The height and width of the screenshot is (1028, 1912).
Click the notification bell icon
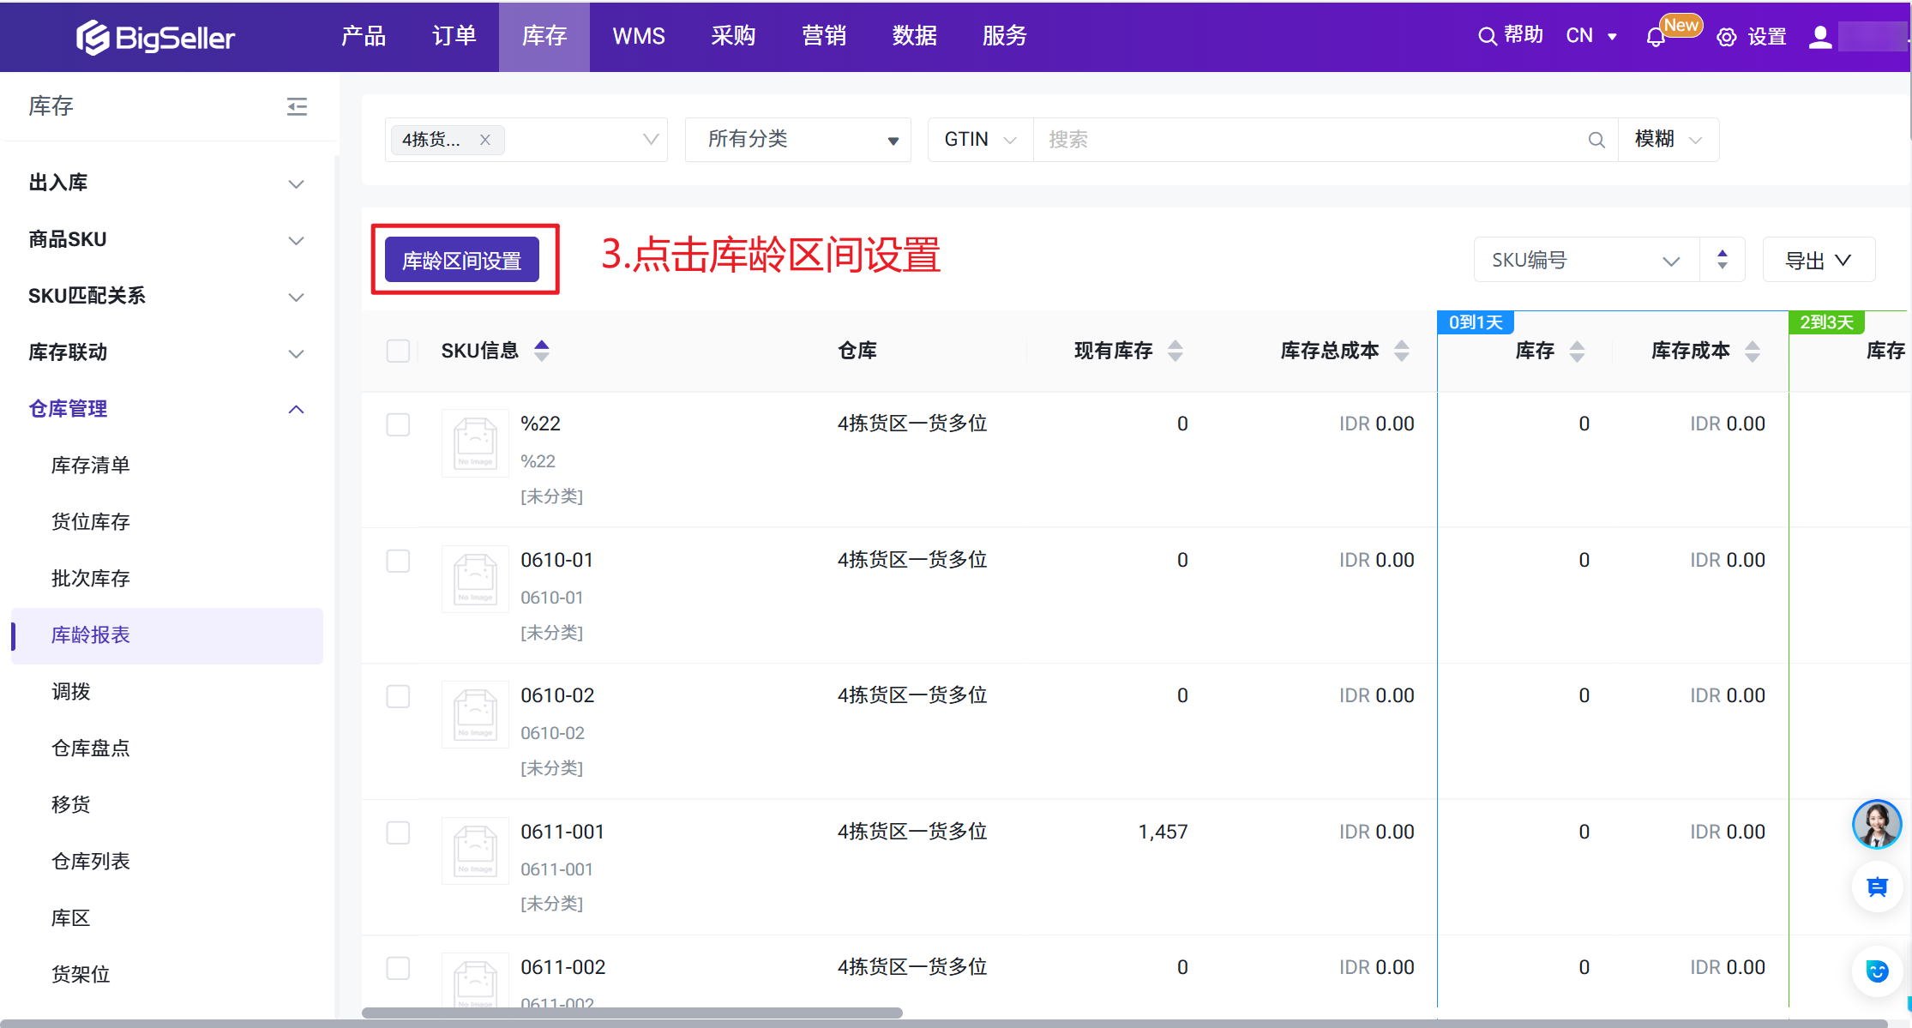click(1656, 38)
